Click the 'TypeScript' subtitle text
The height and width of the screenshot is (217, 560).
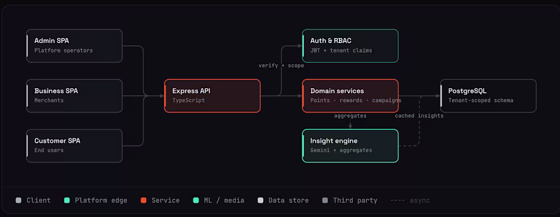188,100
